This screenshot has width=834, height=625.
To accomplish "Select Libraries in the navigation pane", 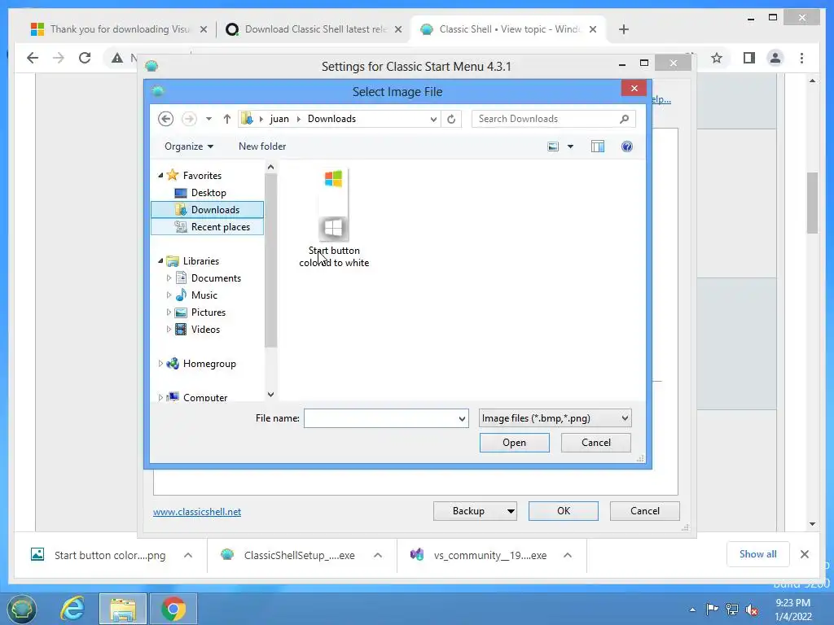I will 201,261.
